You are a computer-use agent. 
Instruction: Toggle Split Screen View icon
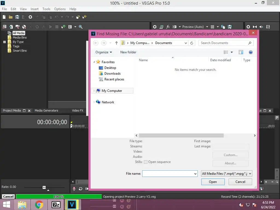[174, 27]
